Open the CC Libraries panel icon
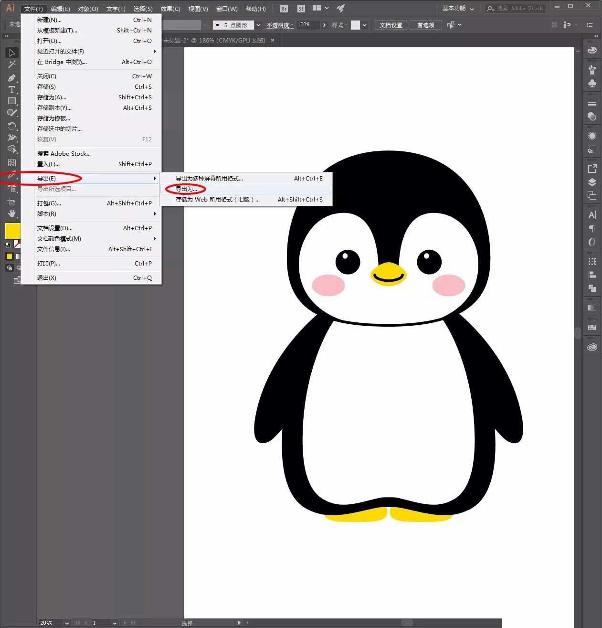The width and height of the screenshot is (602, 628). [592, 347]
